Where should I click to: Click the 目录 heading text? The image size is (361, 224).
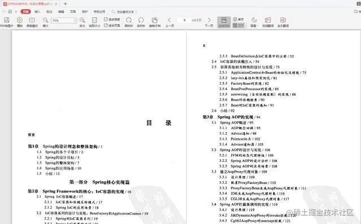[159, 123]
